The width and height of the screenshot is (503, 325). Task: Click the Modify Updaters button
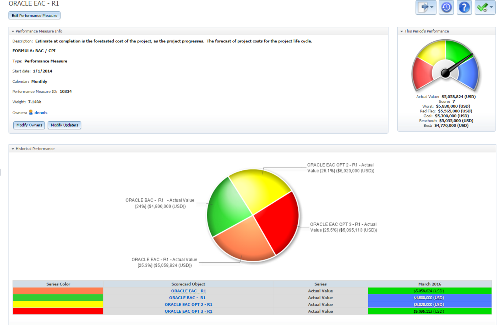click(64, 125)
